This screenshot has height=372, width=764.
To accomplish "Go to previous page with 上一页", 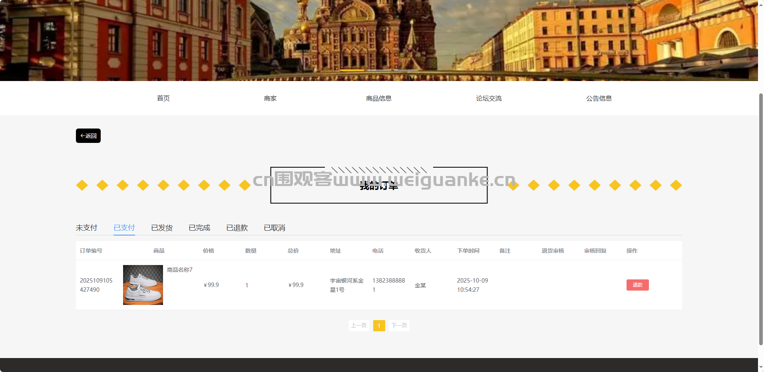I will 358,326.
